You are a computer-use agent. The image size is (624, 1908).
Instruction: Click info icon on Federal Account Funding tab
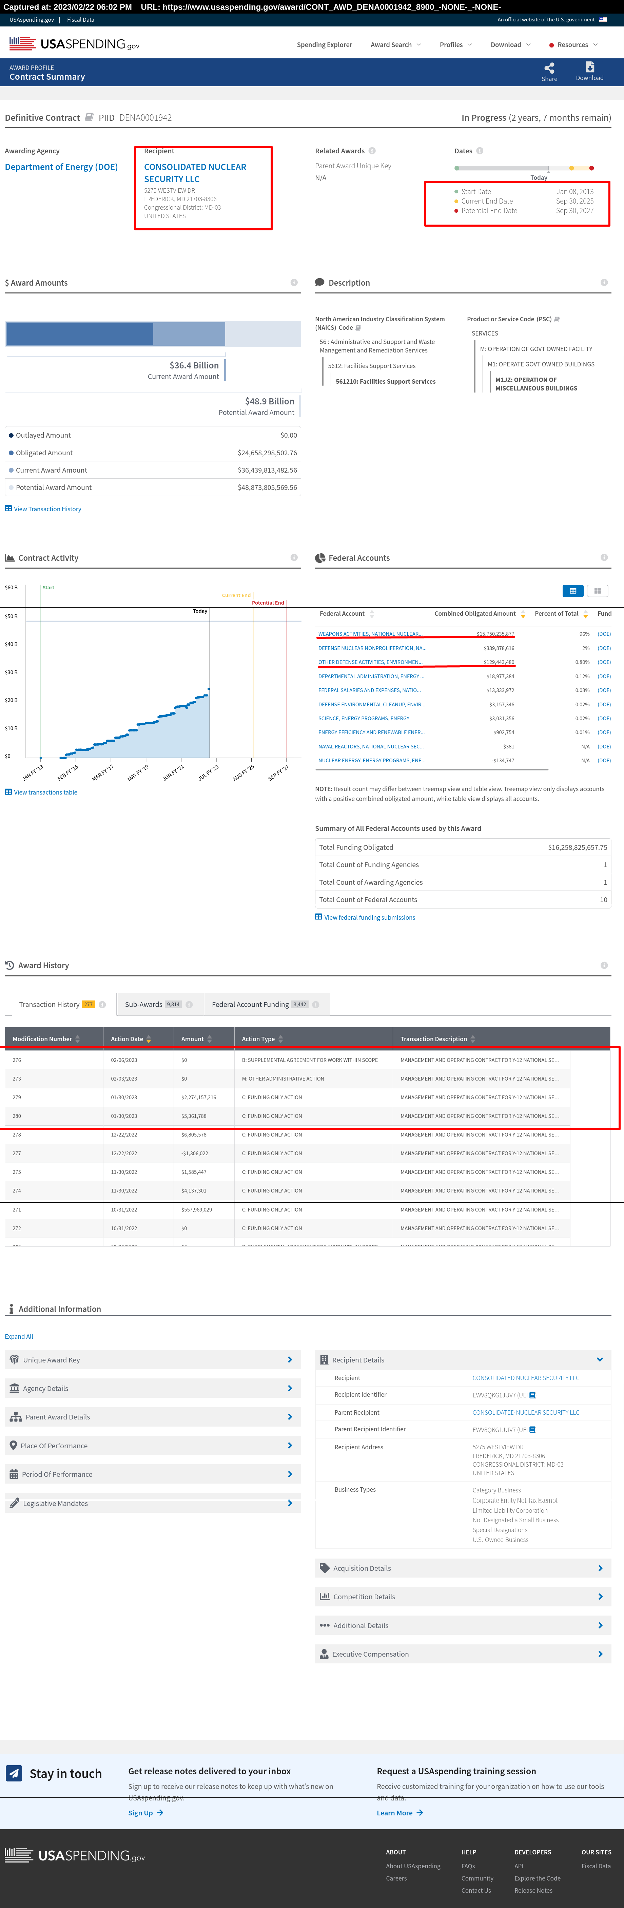tap(315, 1005)
